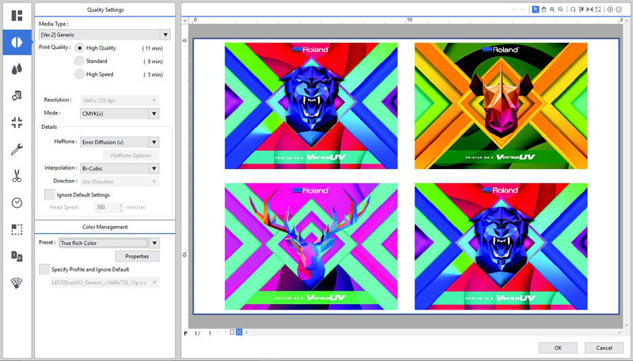Open the color swatch fan icon
The width and height of the screenshot is (633, 361).
17,284
